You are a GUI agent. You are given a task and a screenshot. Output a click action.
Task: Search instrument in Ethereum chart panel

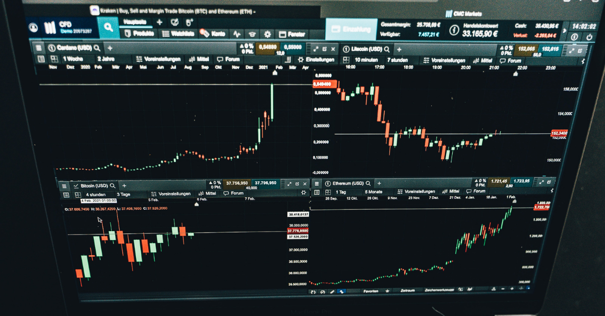point(368,183)
